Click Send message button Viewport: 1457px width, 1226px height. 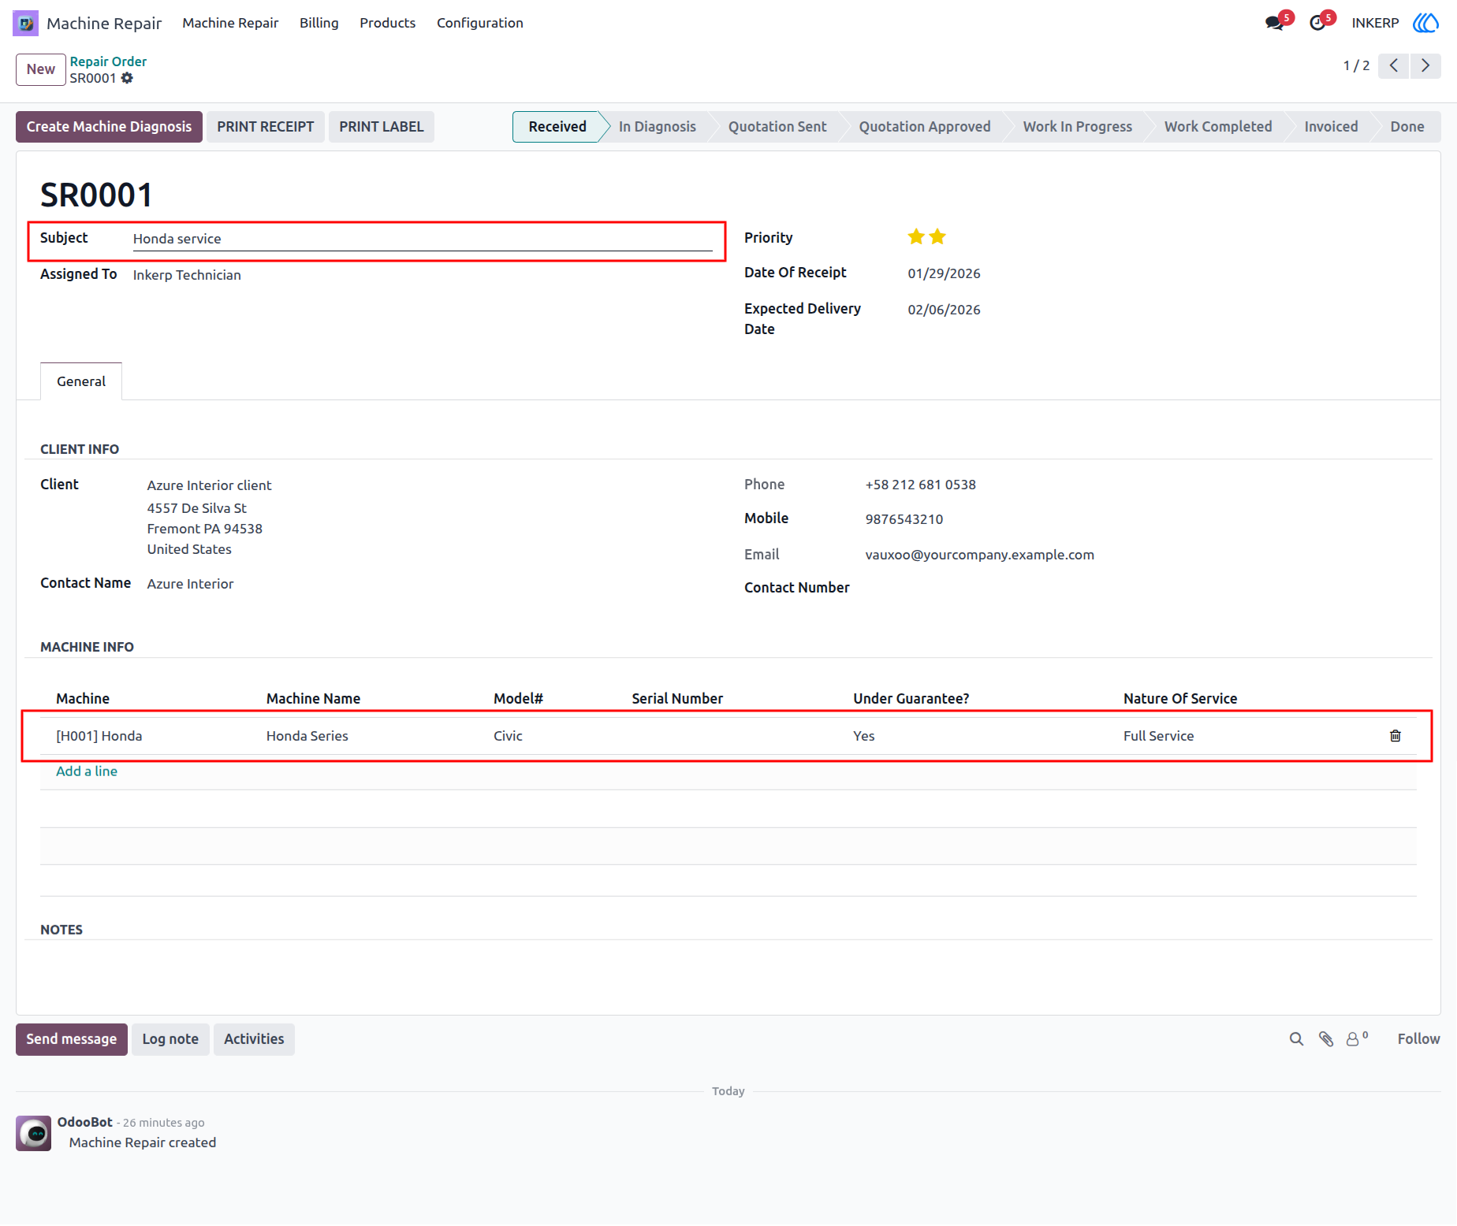[x=72, y=1039]
